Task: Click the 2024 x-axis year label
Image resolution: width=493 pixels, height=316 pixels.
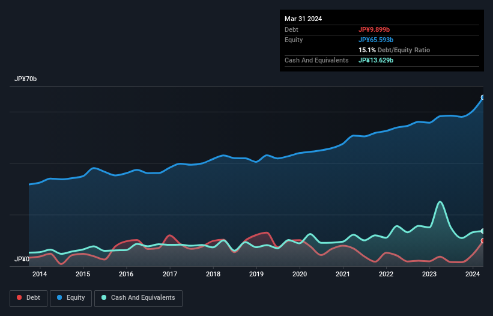Action: pos(473,275)
